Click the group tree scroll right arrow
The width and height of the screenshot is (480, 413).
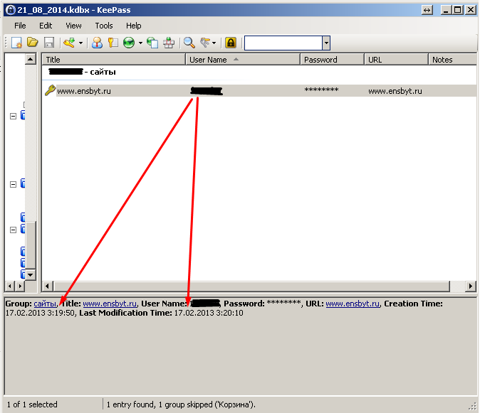point(20,286)
